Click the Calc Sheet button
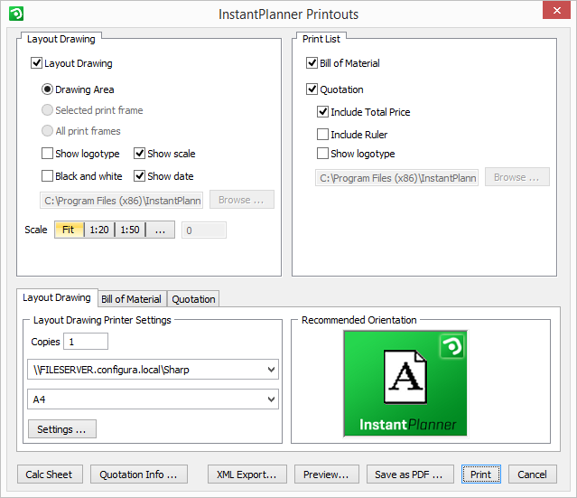577x498 pixels. pyautogui.click(x=50, y=475)
